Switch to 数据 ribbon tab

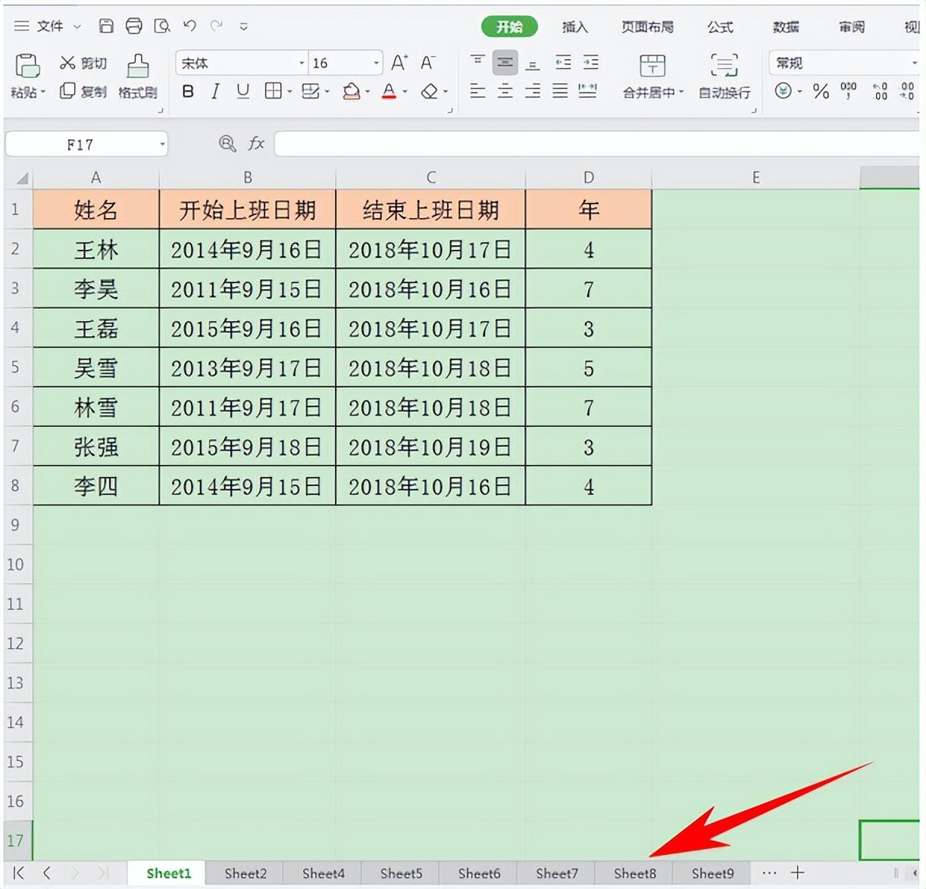click(x=786, y=27)
